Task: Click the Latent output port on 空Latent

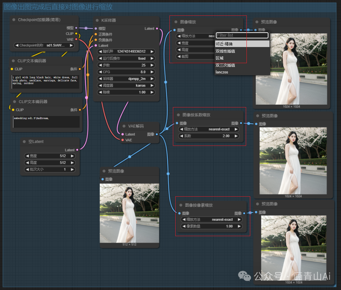Action: [x=77, y=150]
